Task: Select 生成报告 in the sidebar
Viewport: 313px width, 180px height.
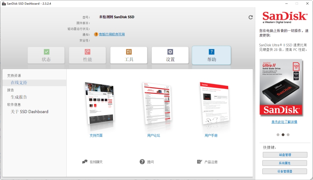Action: 19,97
